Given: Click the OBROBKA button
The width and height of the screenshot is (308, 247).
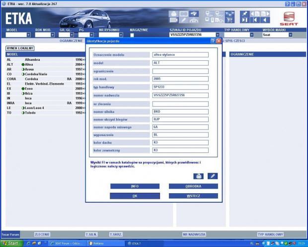Looking at the screenshot, I should tap(193, 186).
